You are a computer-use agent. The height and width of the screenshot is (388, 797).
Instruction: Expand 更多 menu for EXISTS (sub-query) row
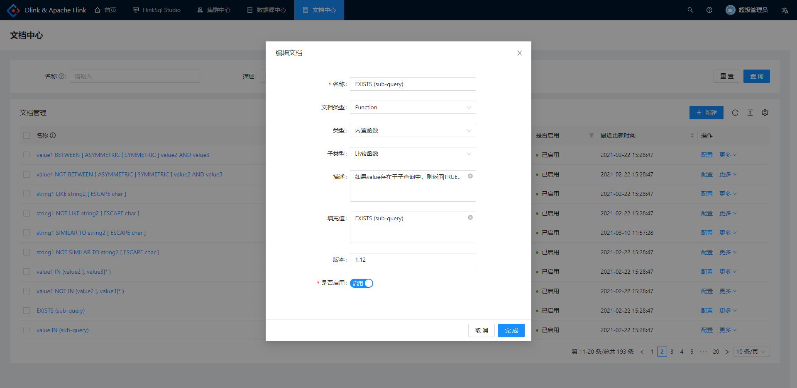(728, 311)
